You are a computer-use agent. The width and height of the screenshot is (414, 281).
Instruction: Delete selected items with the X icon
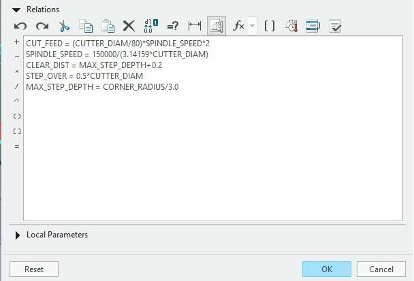click(129, 26)
